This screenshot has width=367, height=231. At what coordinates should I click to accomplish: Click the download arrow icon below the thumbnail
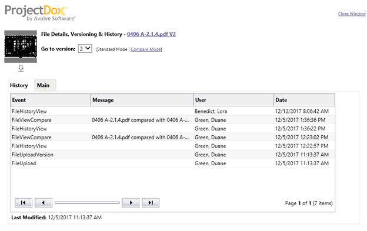21,68
